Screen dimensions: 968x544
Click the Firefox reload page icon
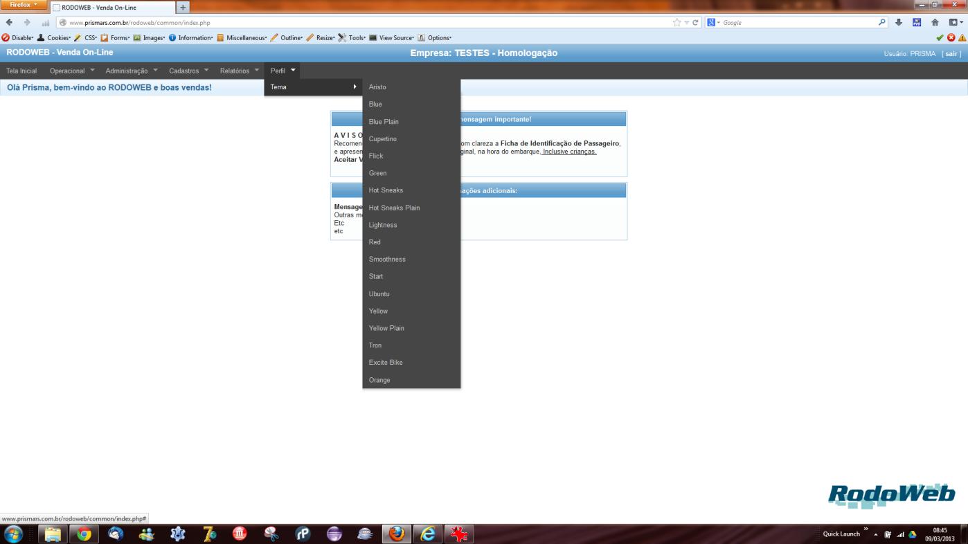pyautogui.click(x=695, y=23)
